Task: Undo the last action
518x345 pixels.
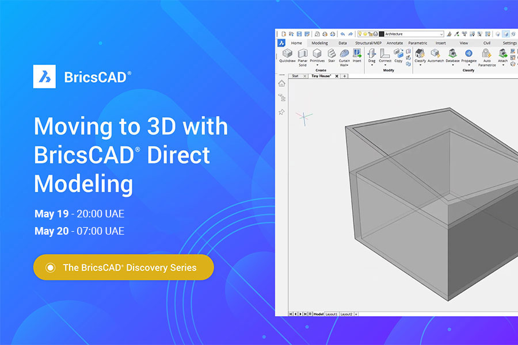Action: click(x=342, y=34)
